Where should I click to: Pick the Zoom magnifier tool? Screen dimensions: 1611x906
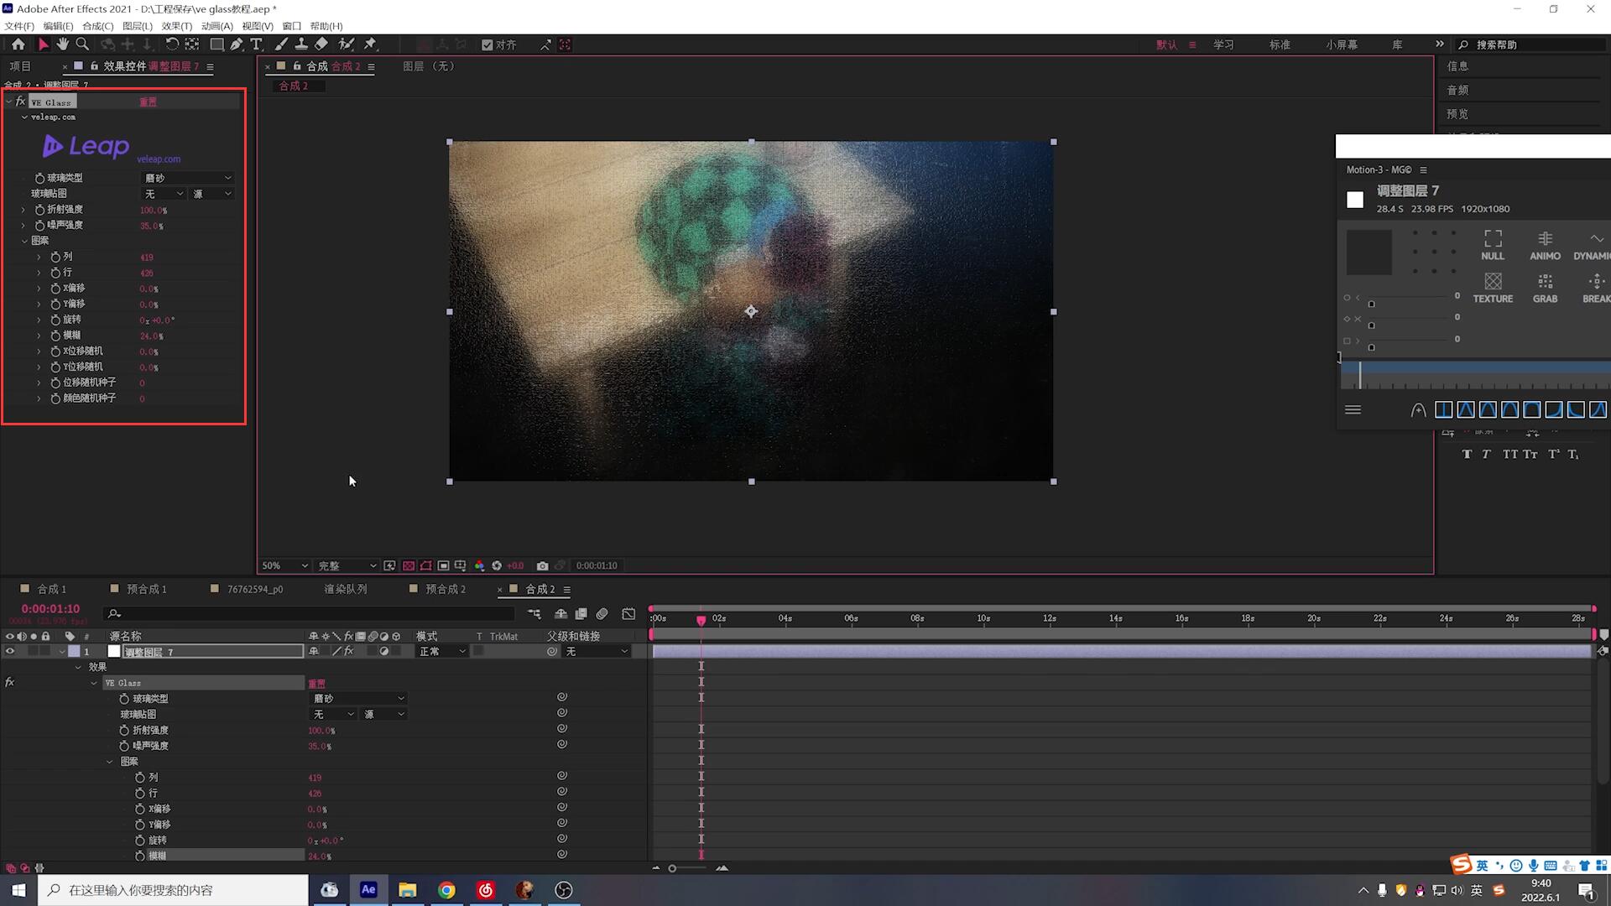(82, 44)
